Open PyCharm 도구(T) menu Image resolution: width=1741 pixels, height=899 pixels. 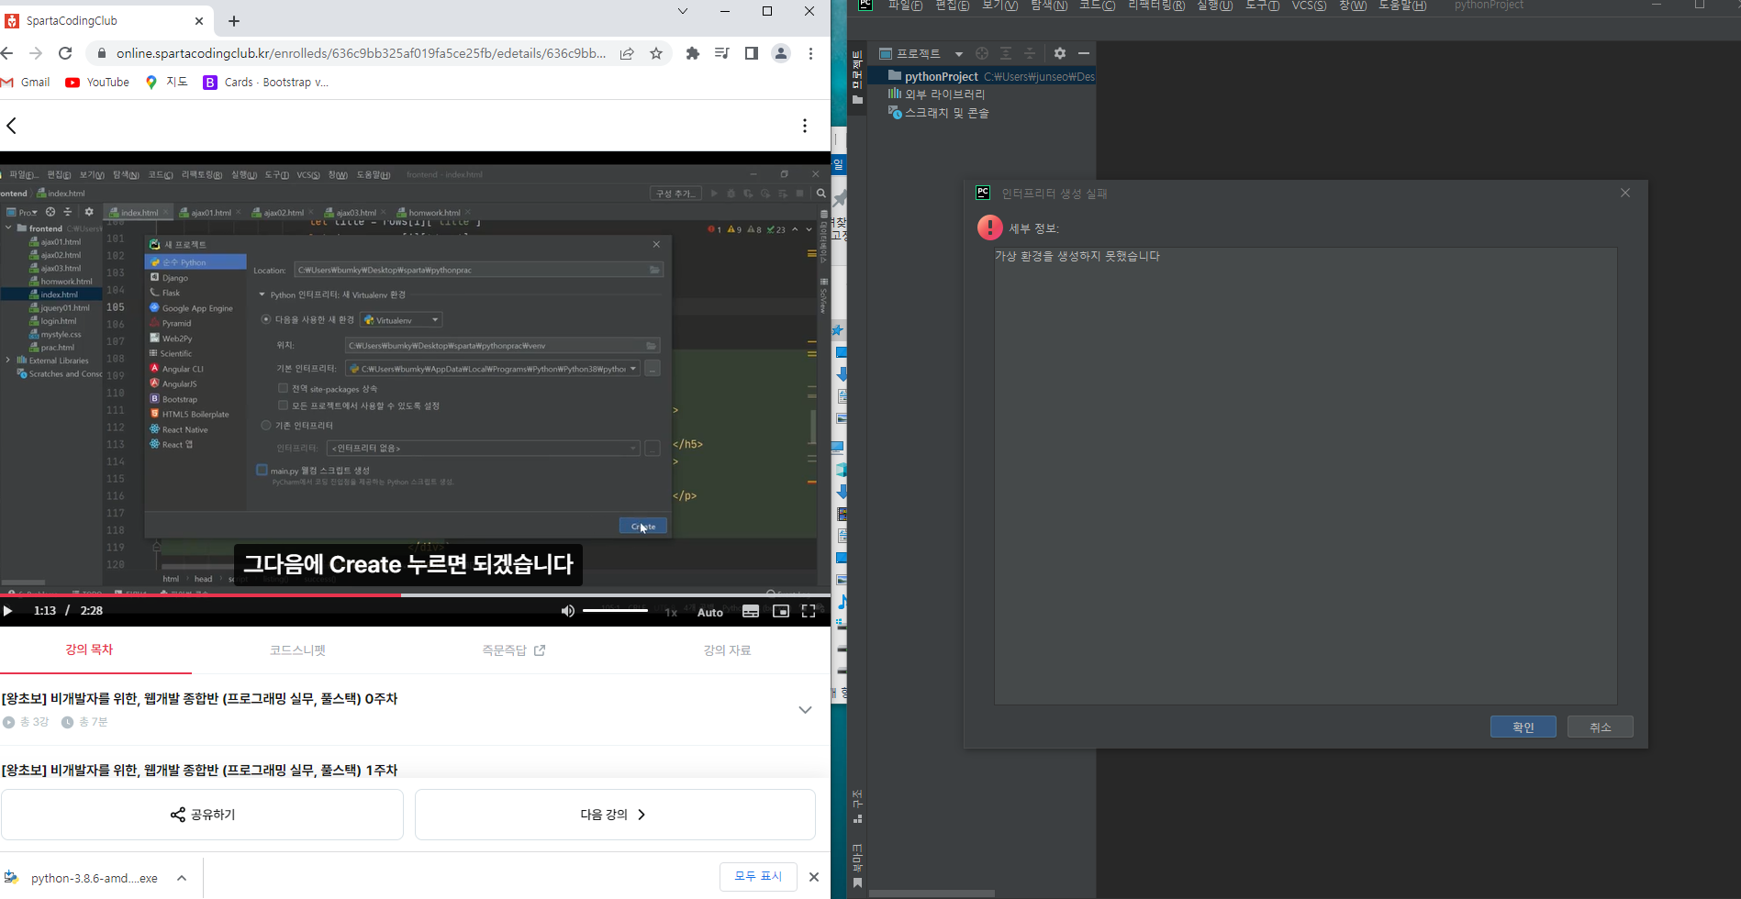click(1262, 6)
